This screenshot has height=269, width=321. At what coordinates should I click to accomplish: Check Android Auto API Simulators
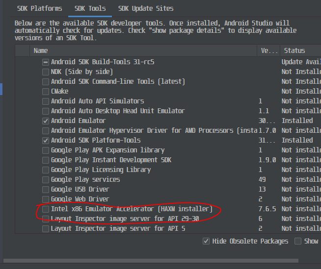[46, 101]
